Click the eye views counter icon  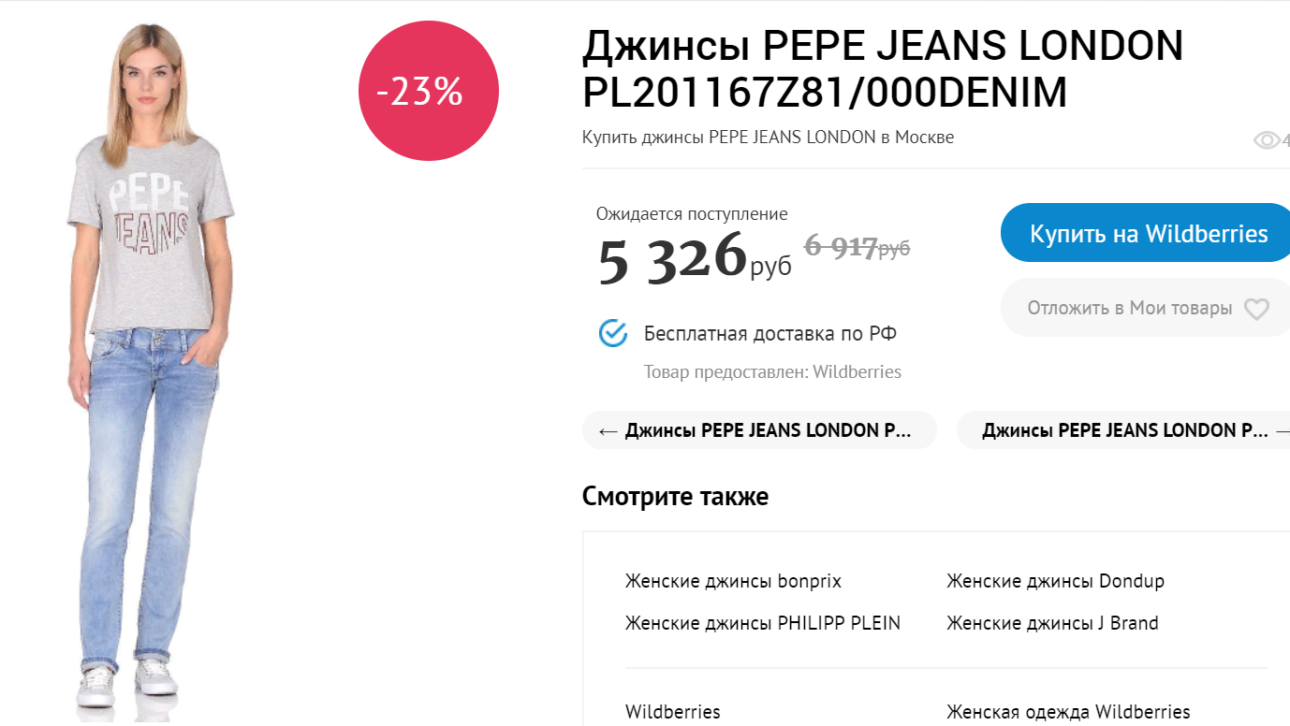[1267, 140]
